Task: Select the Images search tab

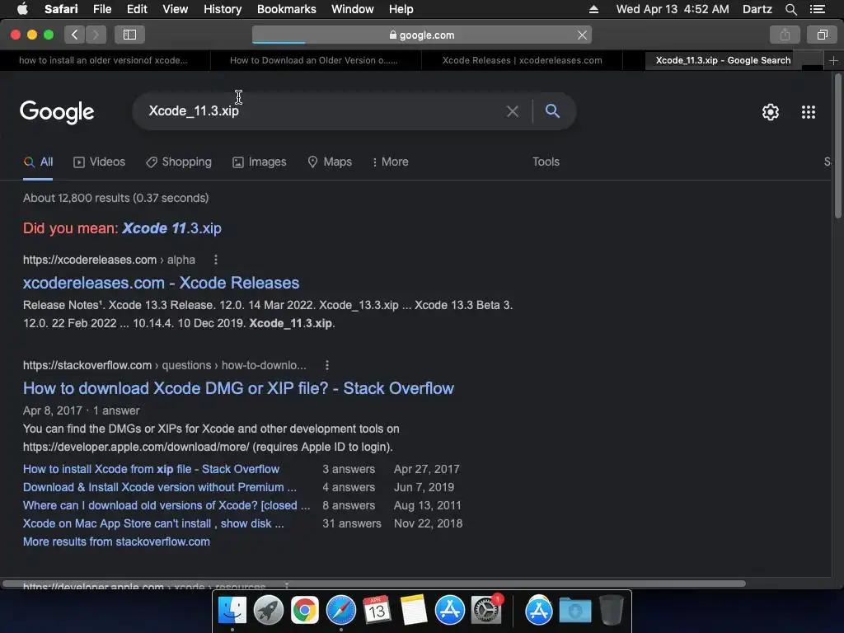Action: click(x=260, y=162)
